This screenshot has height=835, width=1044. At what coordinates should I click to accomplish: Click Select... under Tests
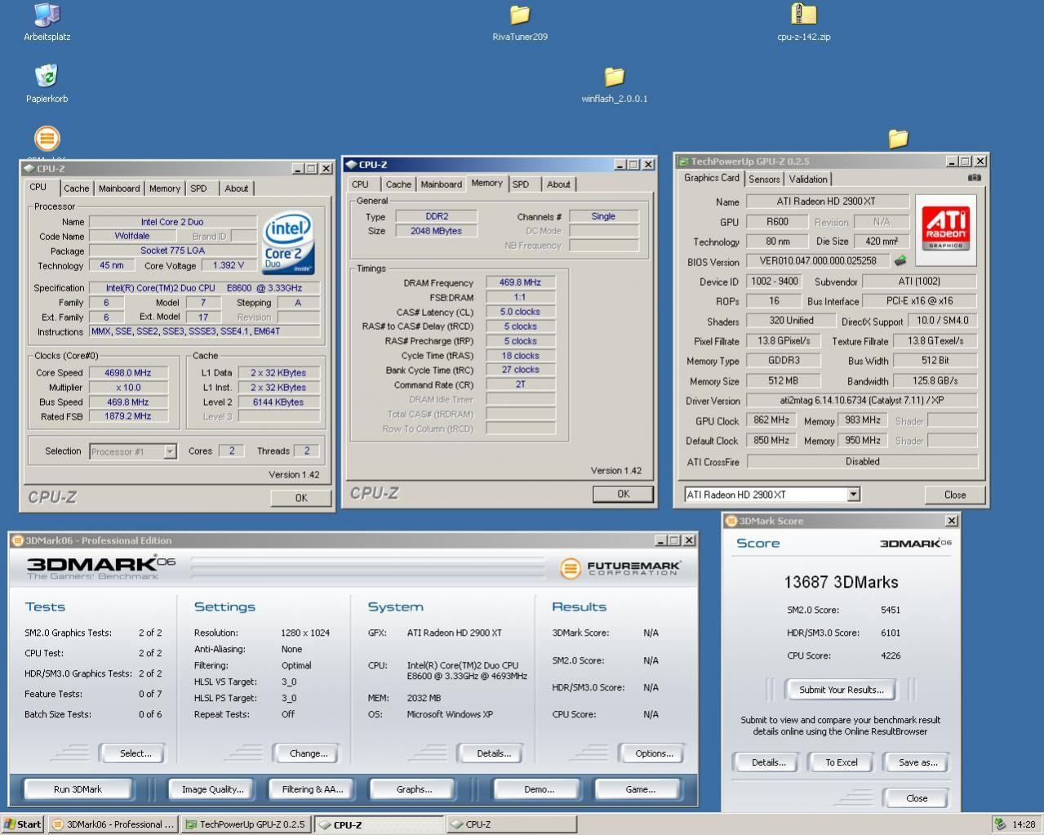135,753
